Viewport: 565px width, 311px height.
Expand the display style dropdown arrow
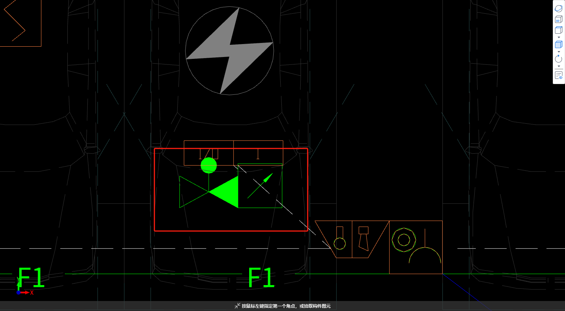click(559, 52)
